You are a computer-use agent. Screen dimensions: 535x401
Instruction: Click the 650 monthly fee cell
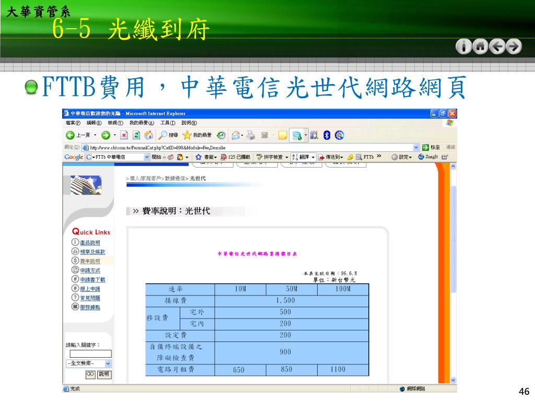tap(240, 370)
